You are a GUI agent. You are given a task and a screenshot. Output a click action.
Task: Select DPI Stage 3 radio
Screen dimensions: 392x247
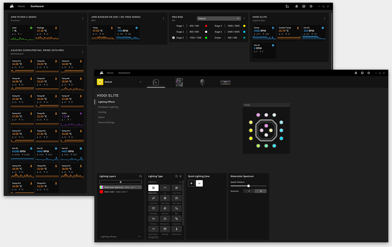[x=173, y=38]
